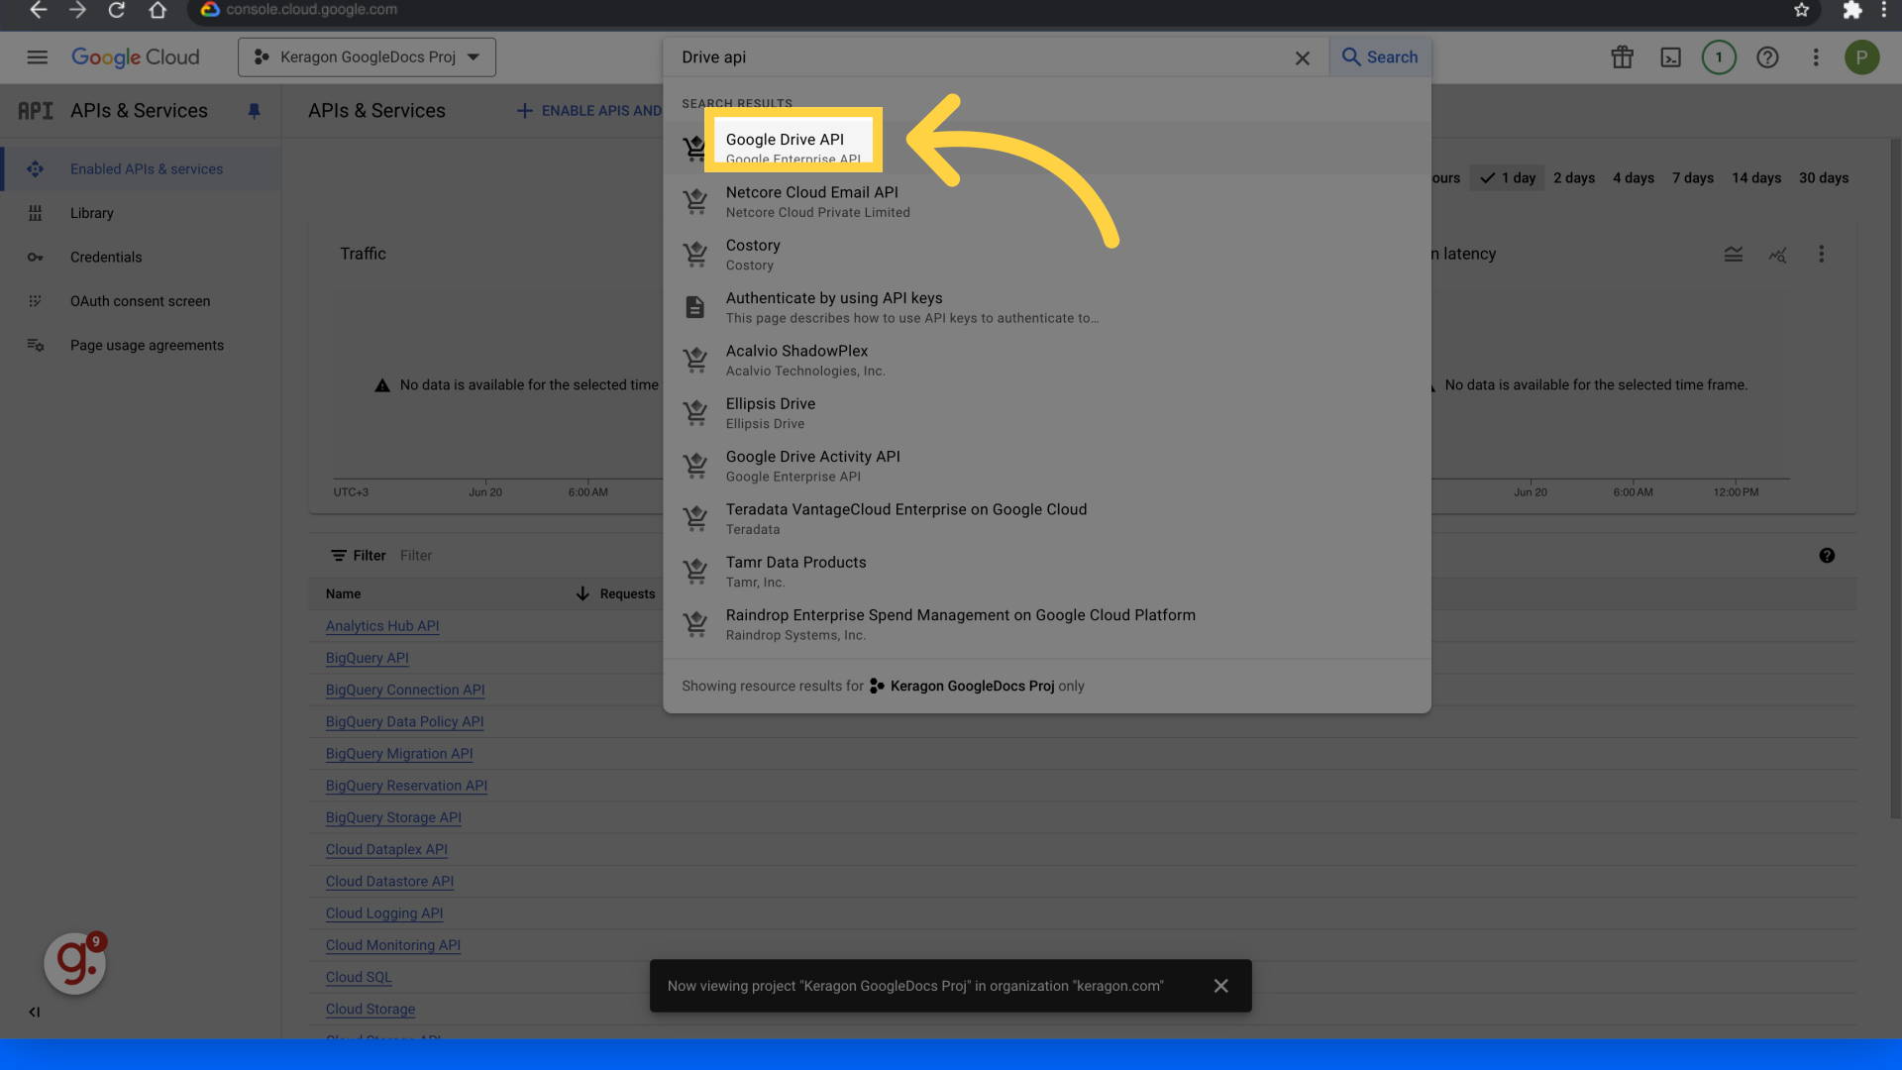Click the Search button
The width and height of the screenshot is (1902, 1070).
[x=1380, y=57]
